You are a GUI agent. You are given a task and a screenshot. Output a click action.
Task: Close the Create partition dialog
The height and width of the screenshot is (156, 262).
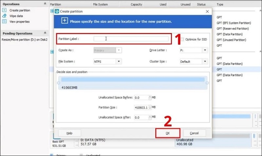pyautogui.click(x=207, y=11)
